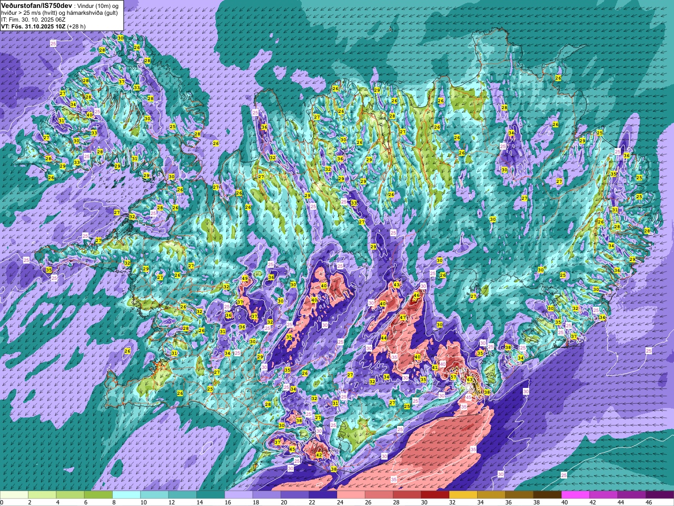This screenshot has width=674, height=506.
Task: Click the yellow gust label 46 on the map
Action: (416, 295)
